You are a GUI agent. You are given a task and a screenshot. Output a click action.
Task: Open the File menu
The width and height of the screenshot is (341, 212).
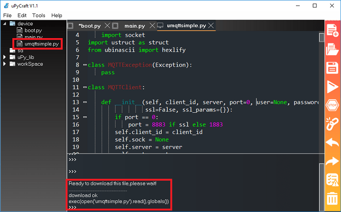(x=7, y=15)
